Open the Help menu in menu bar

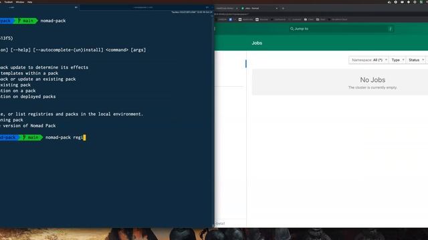pyautogui.click(x=29, y=2)
